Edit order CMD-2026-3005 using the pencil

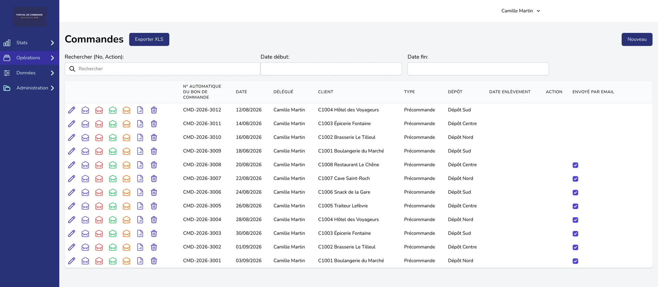(x=72, y=206)
